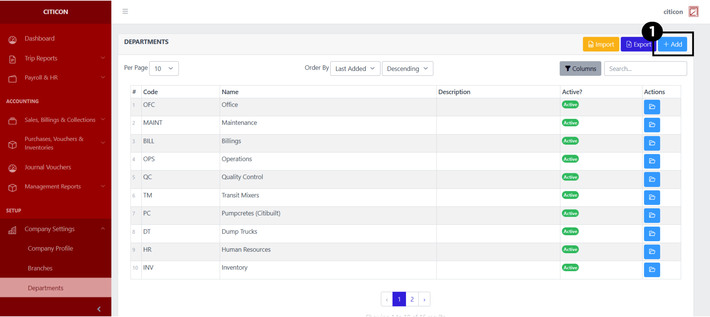Open the Per Page dropdown
The height and width of the screenshot is (317, 710).
tap(164, 69)
